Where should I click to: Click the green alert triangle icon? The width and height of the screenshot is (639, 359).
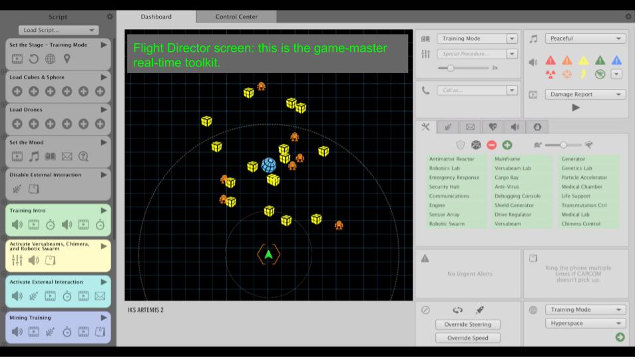pyautogui.click(x=600, y=60)
